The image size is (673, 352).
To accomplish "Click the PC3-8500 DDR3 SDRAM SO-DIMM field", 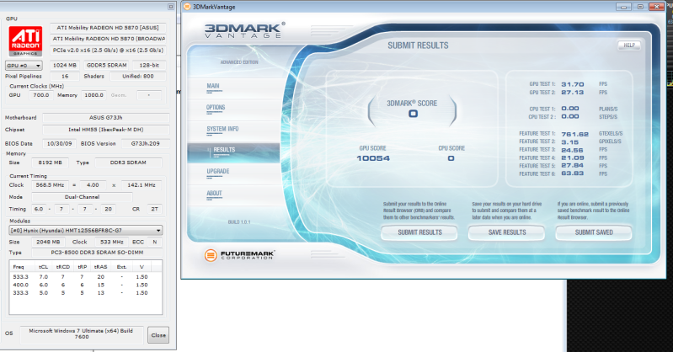I will (x=97, y=253).
